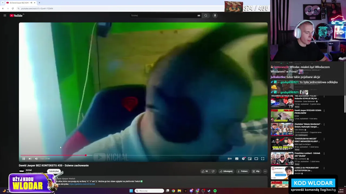This screenshot has height=194, width=346.
Task: Click the Udostępnij share button
Action: point(226,171)
